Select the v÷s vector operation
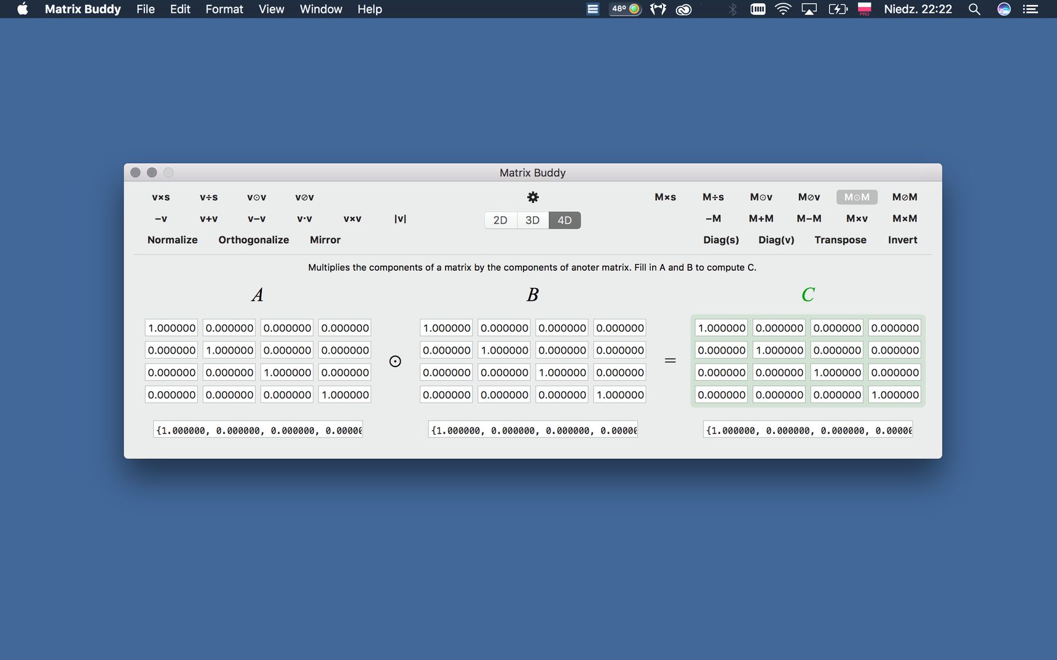 coord(209,197)
